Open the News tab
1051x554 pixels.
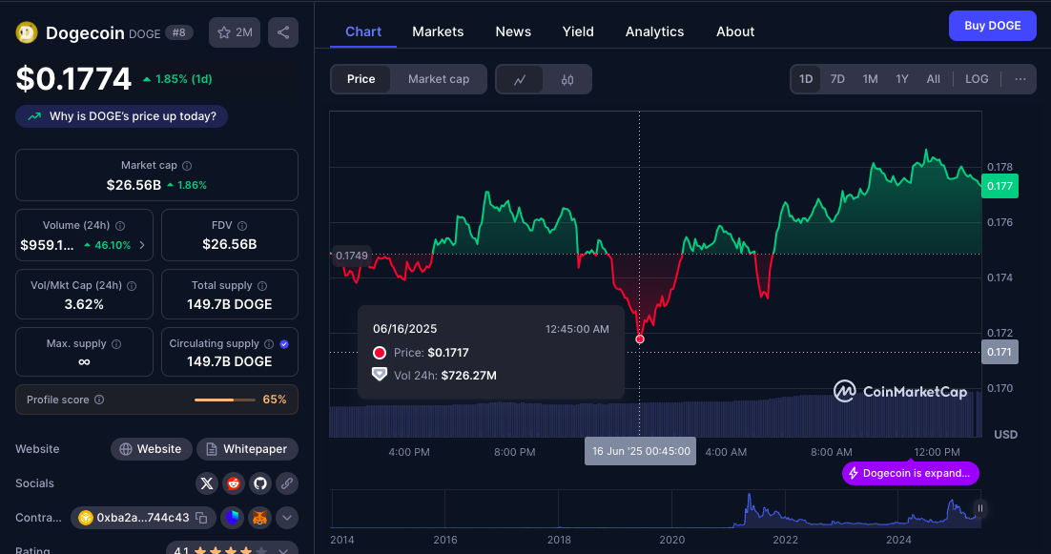513,31
